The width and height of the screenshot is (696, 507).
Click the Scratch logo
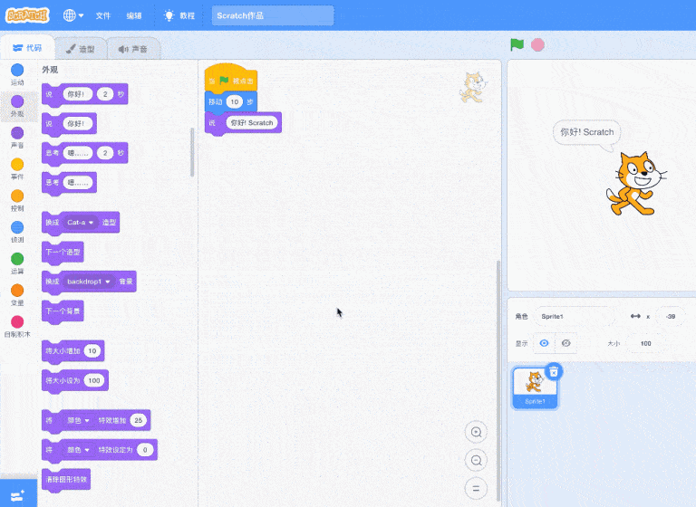point(26,15)
